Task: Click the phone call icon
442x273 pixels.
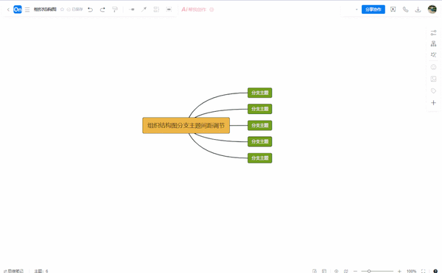Action: (405, 10)
